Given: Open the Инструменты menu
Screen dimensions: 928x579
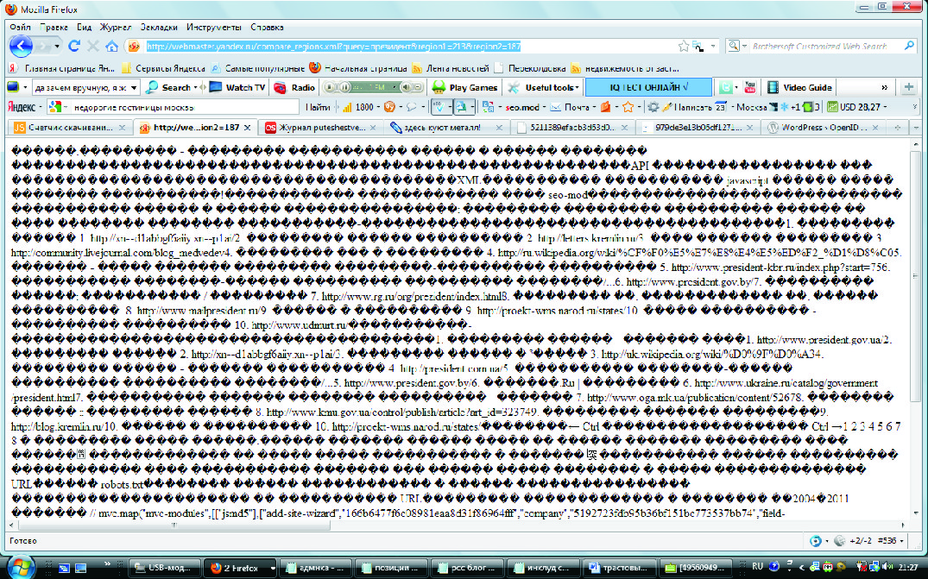Looking at the screenshot, I should [213, 28].
